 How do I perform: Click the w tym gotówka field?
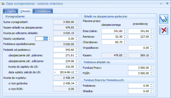(x=64, y=83)
